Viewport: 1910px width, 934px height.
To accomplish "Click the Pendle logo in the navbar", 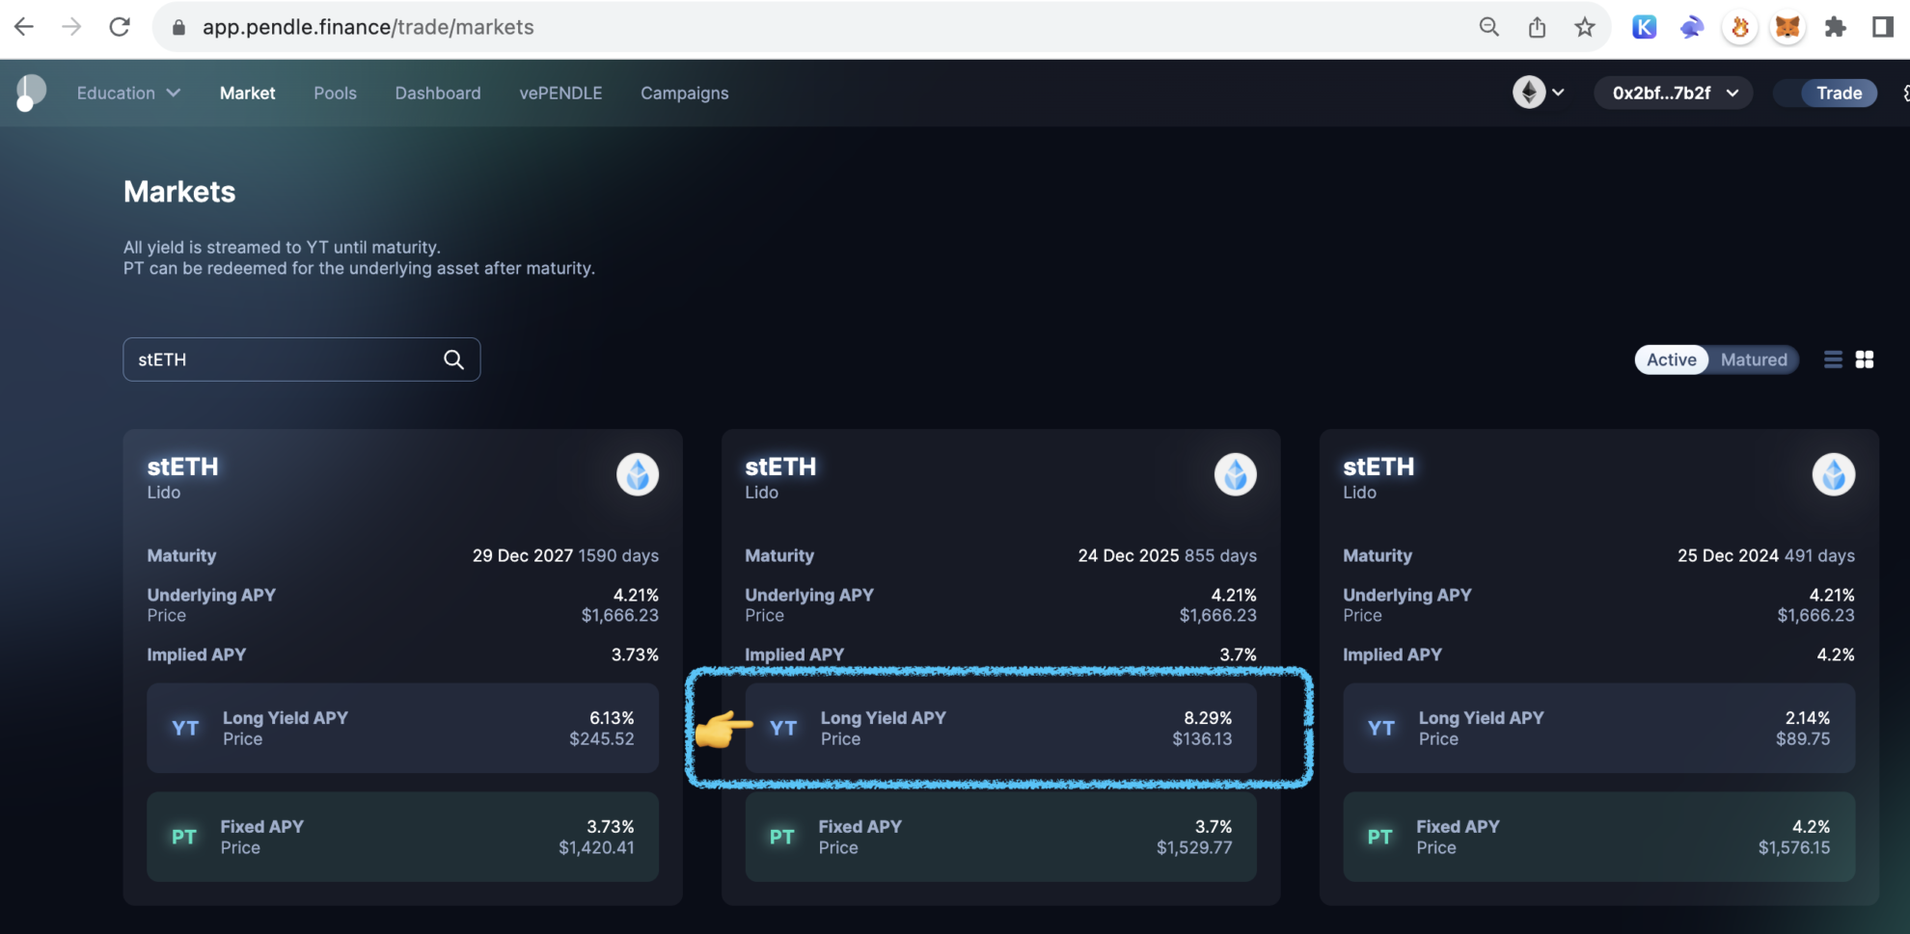I will pyautogui.click(x=28, y=92).
